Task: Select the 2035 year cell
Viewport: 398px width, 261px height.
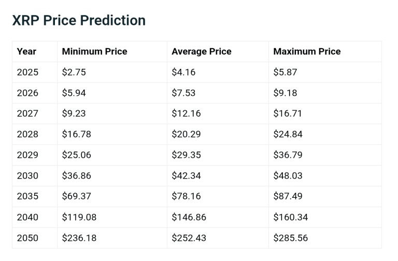Action: coord(27,196)
